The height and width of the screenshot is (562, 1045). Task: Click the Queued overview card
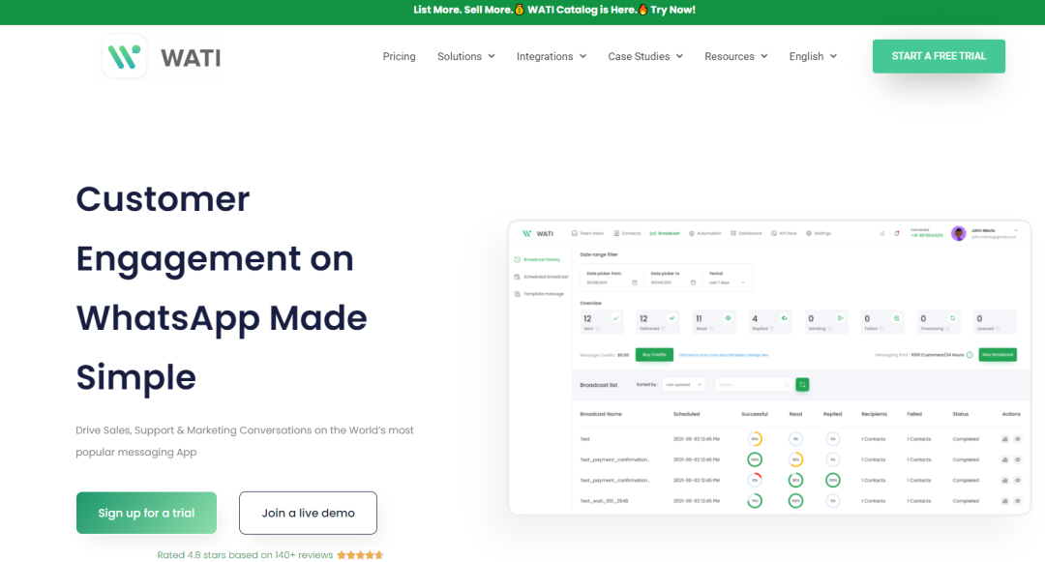pyautogui.click(x=994, y=322)
